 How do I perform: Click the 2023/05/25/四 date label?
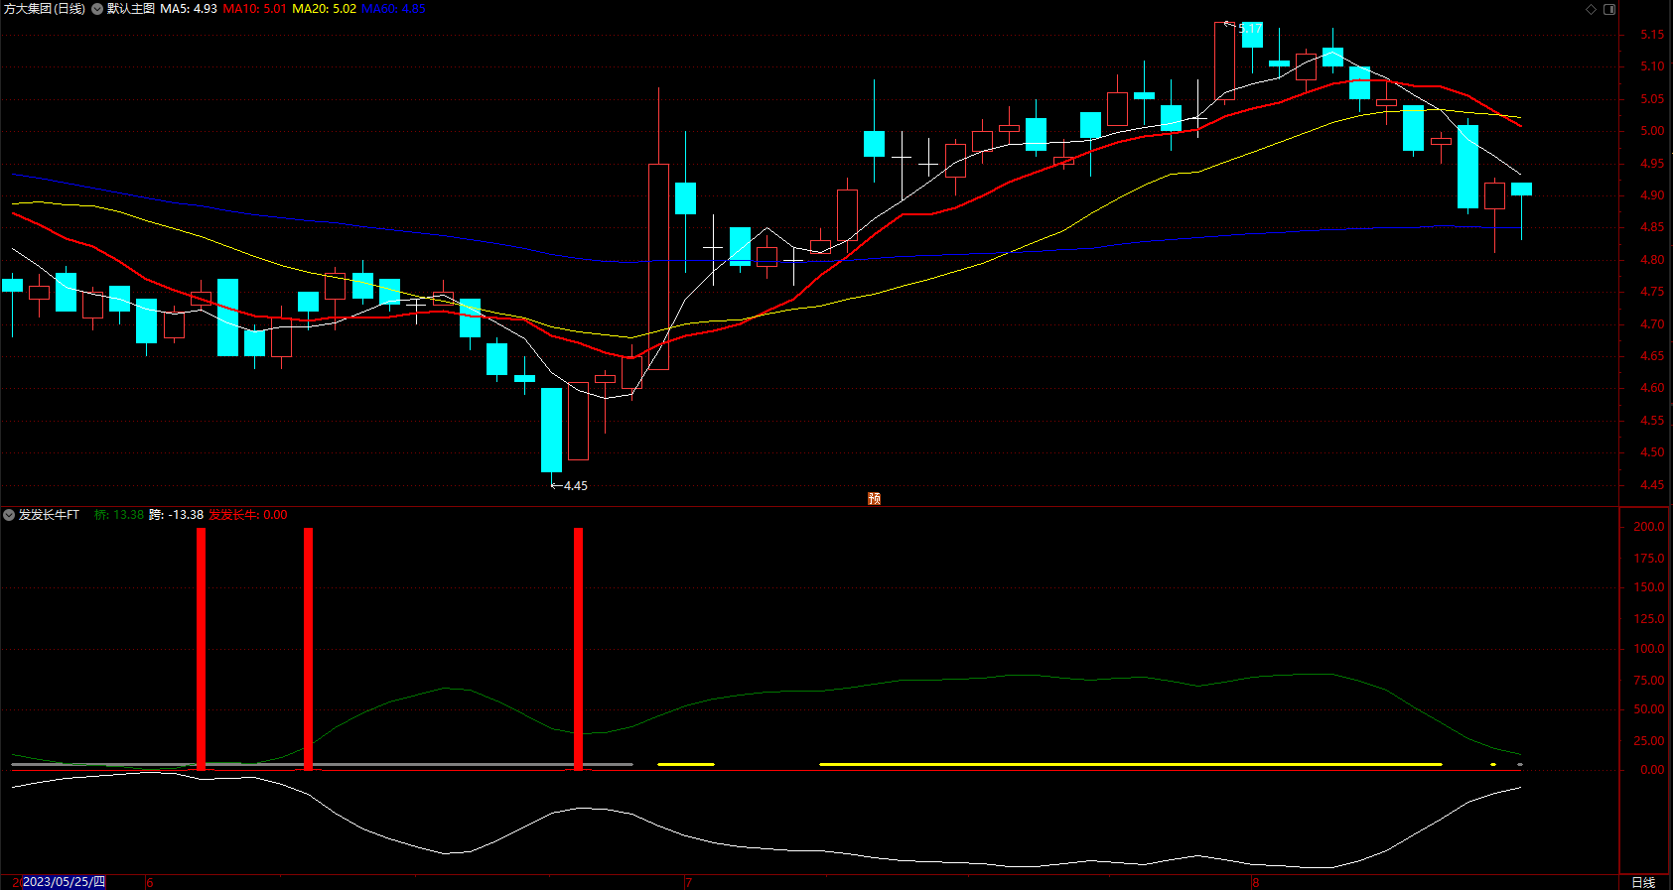coord(64,882)
